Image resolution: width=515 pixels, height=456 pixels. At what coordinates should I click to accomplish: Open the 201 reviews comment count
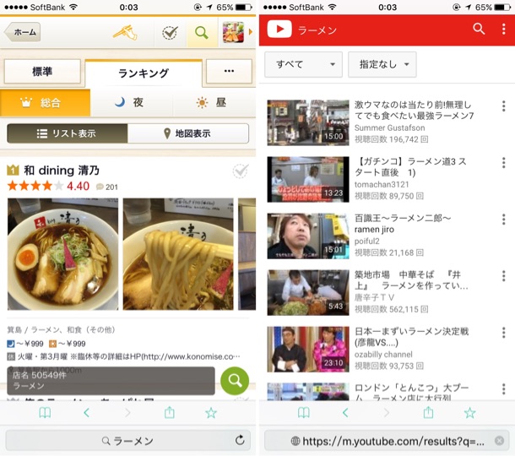point(107,187)
